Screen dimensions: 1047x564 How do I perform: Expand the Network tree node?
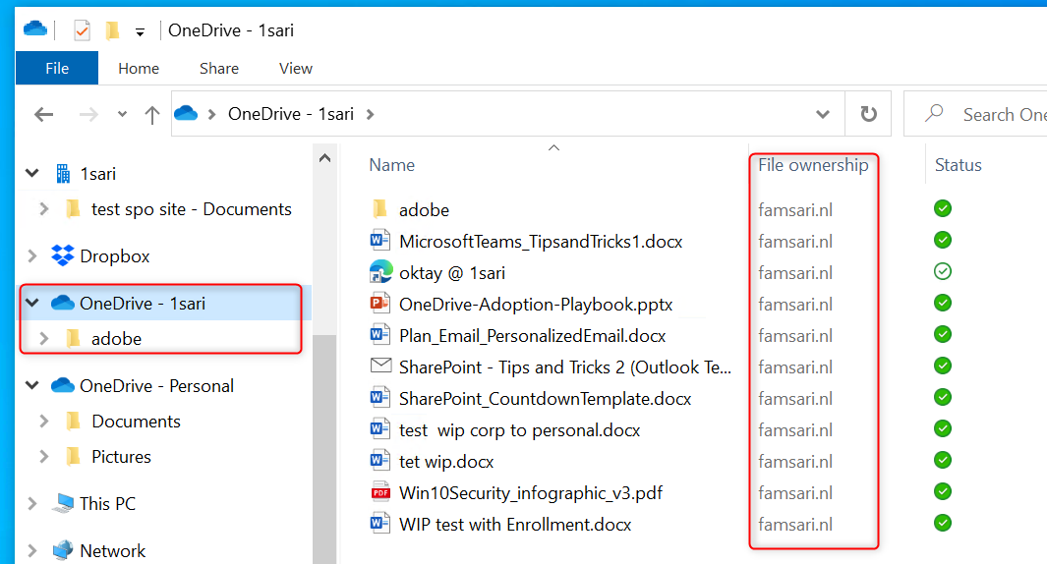(31, 550)
